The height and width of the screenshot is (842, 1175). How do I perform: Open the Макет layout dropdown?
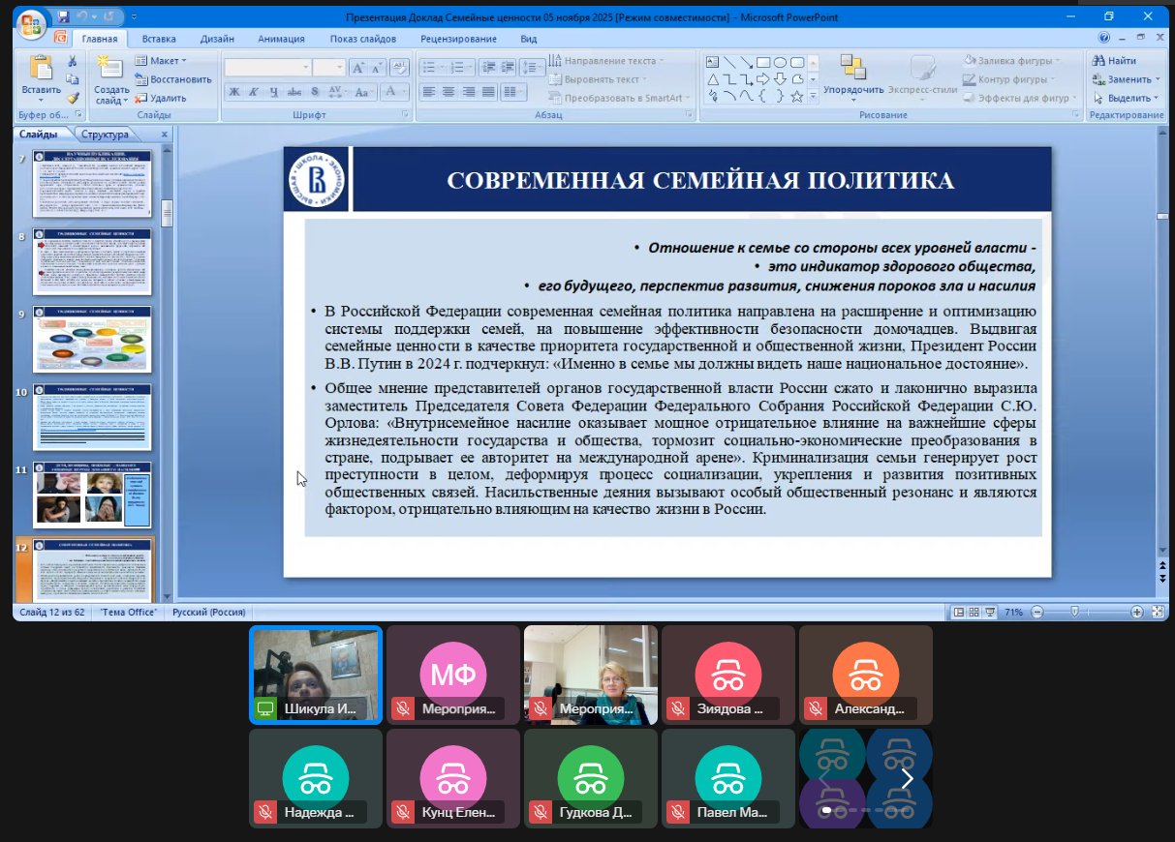[x=161, y=61]
